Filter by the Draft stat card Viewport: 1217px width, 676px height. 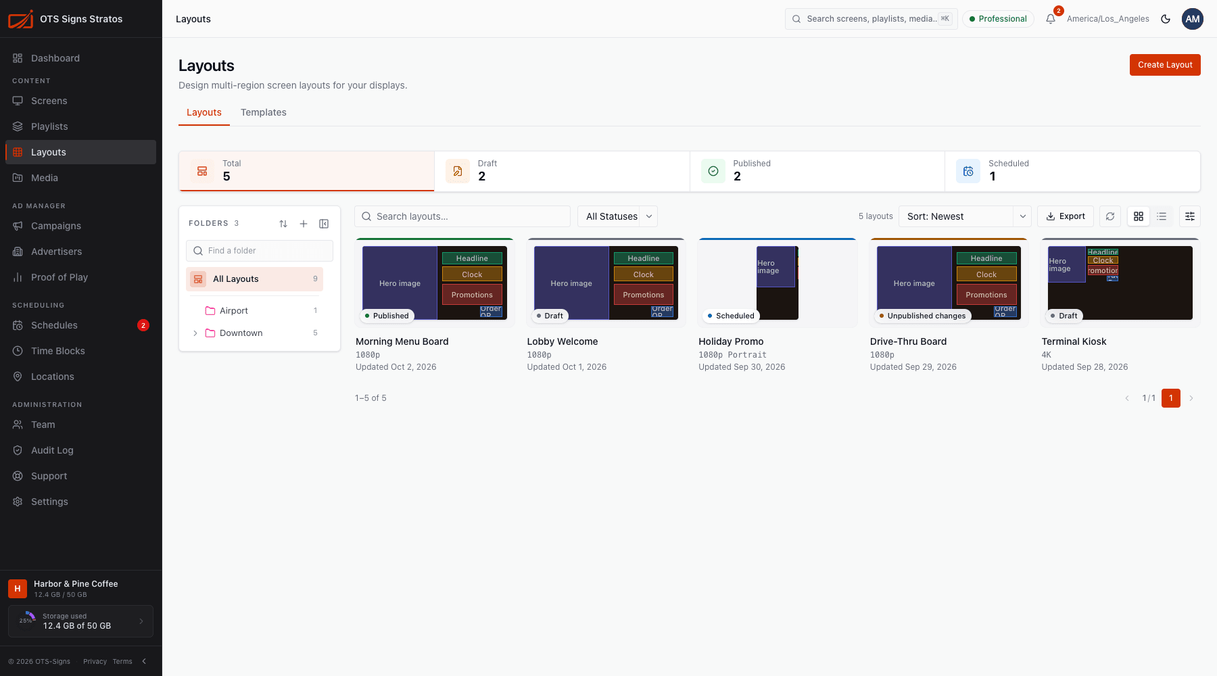click(562, 171)
